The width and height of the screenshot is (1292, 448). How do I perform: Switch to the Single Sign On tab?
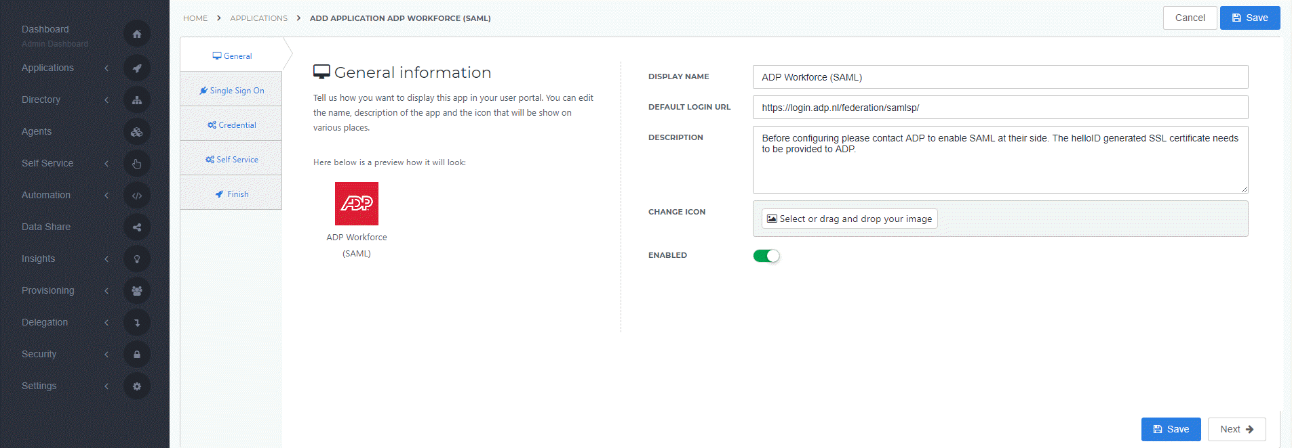[x=231, y=90]
